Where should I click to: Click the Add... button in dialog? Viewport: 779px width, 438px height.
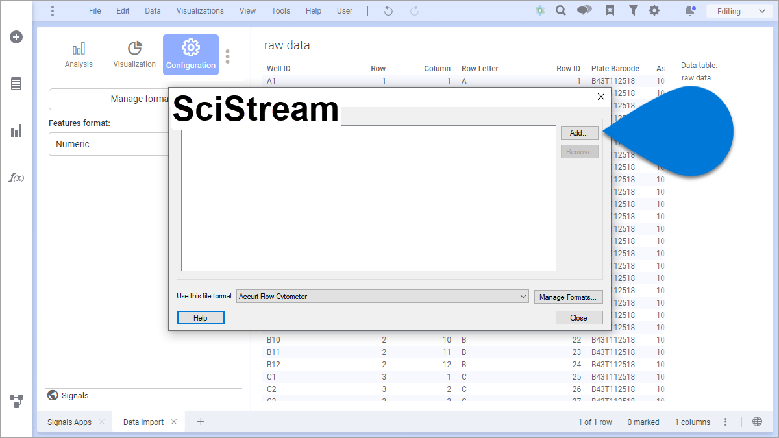pos(579,133)
